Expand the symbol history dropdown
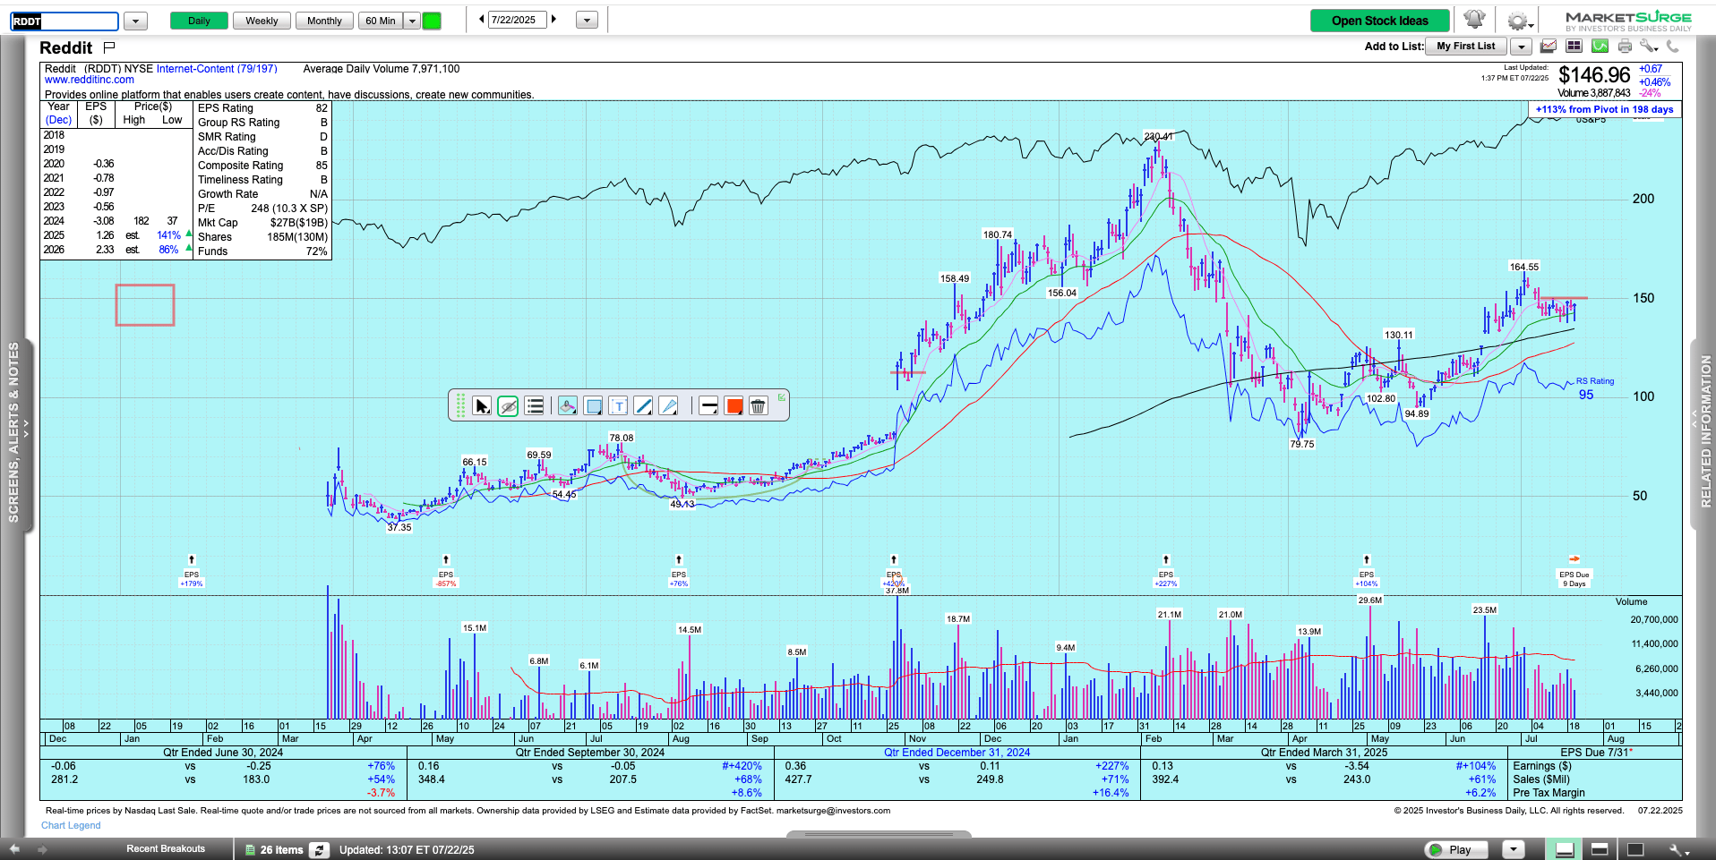Screen dimensions: 1716x860 (x=135, y=21)
